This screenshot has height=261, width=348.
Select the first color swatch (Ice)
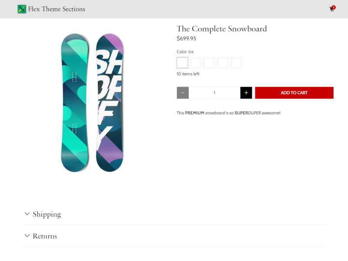click(x=183, y=63)
